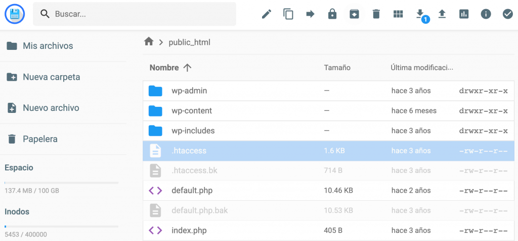This screenshot has width=518, height=241.
Task: Click the download icon with badge
Action: tap(420, 14)
